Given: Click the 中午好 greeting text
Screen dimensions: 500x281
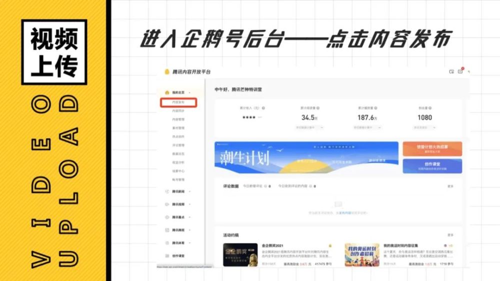Looking at the screenshot, I should 238,89.
